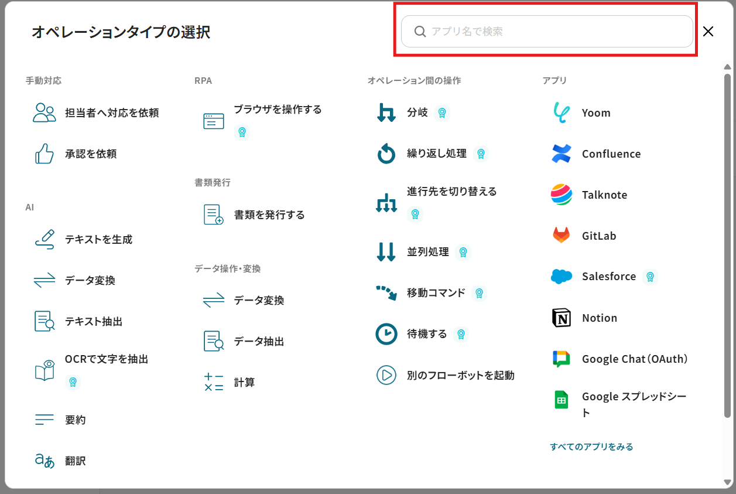
Task: Click the 移動コマンド dotted arrow icon
Action: (386, 293)
